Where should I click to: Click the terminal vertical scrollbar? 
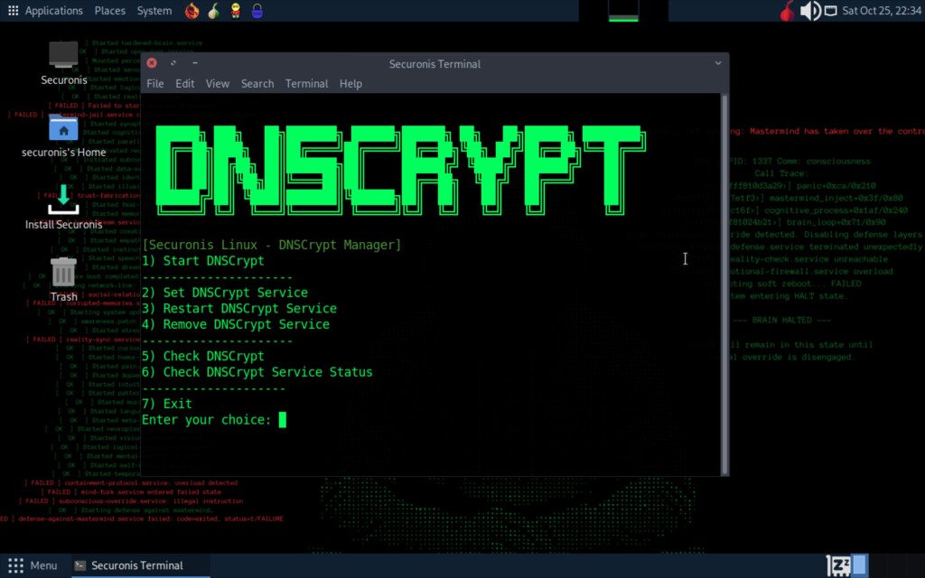[x=724, y=284]
